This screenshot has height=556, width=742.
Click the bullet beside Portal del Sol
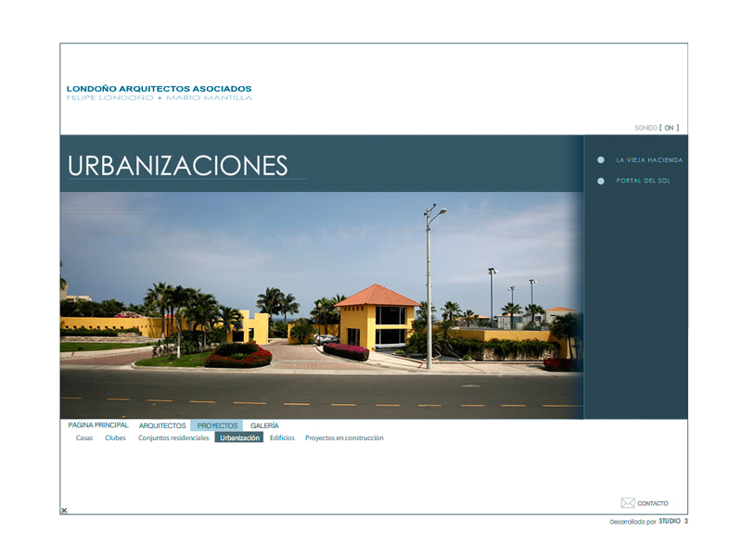click(601, 182)
